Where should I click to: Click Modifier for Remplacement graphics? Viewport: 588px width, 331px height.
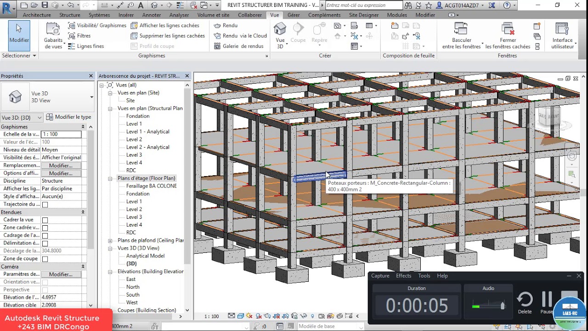coord(61,165)
